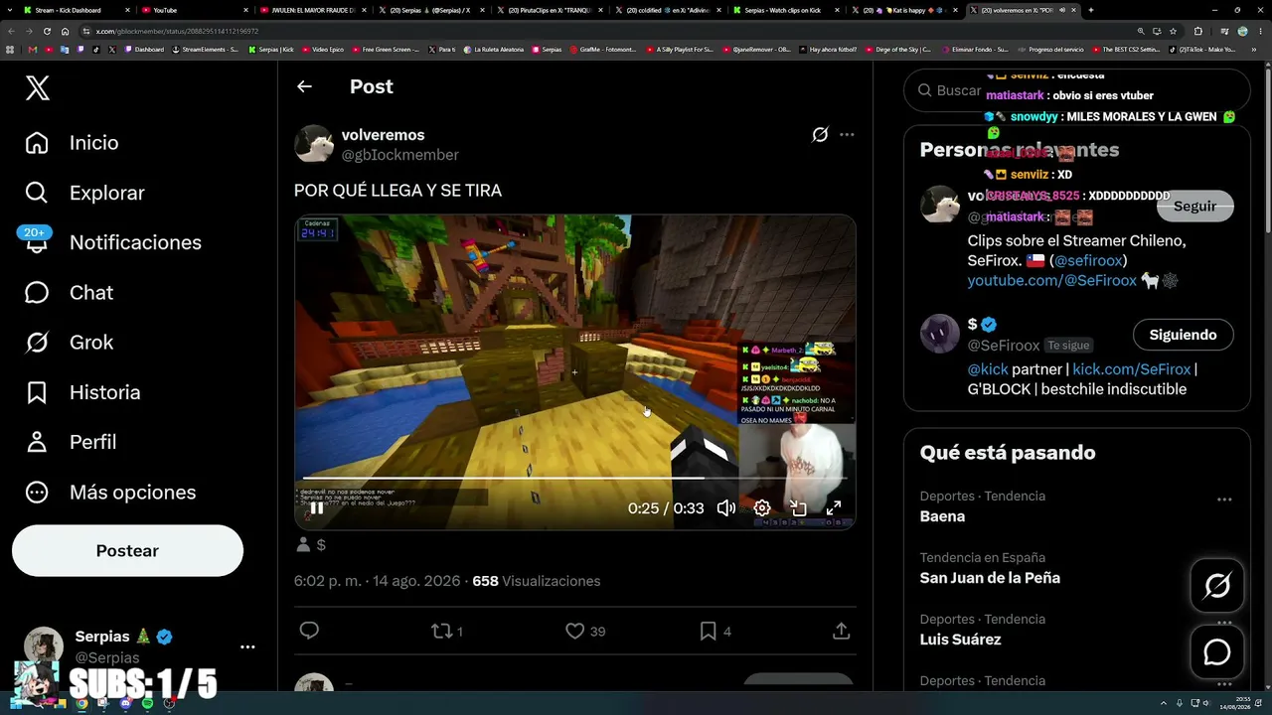This screenshot has width=1272, height=715.
Task: Open more options for Baena trend
Action: coord(1224,500)
